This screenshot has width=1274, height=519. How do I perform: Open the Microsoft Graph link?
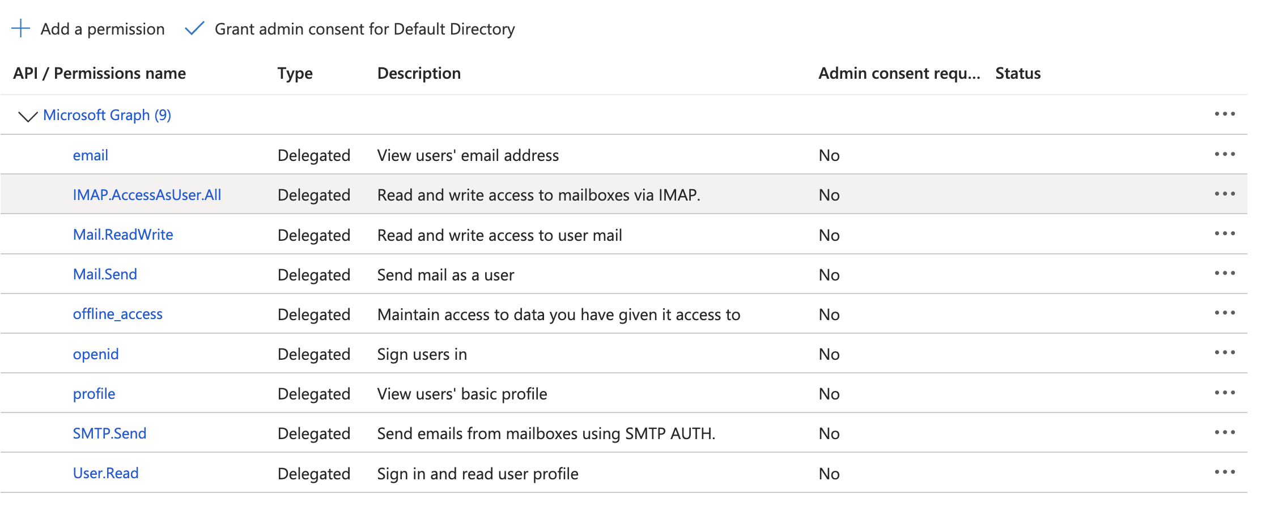click(x=108, y=114)
